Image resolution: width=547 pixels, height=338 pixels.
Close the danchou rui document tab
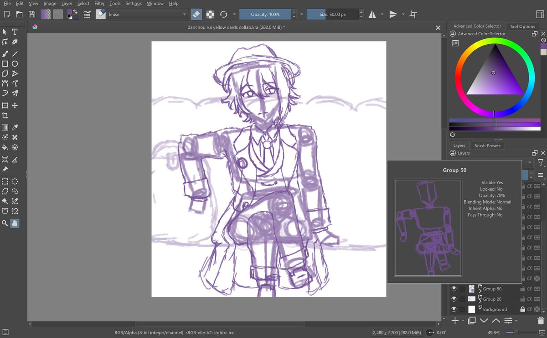tap(438, 28)
